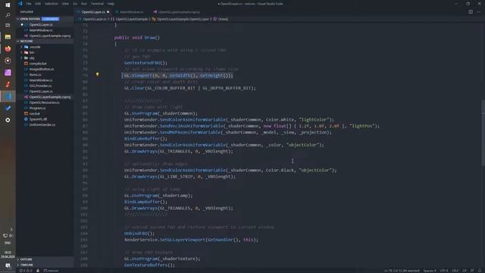This screenshot has height=273, width=485.
Task: Launch Firefox from the taskbar
Action: 8,49
